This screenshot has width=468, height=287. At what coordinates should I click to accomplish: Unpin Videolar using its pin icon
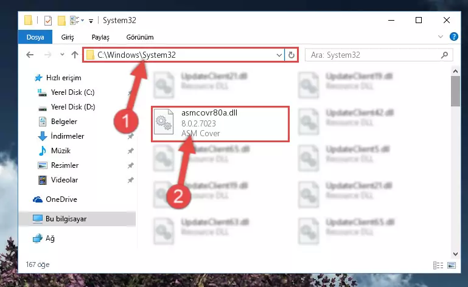coord(130,180)
